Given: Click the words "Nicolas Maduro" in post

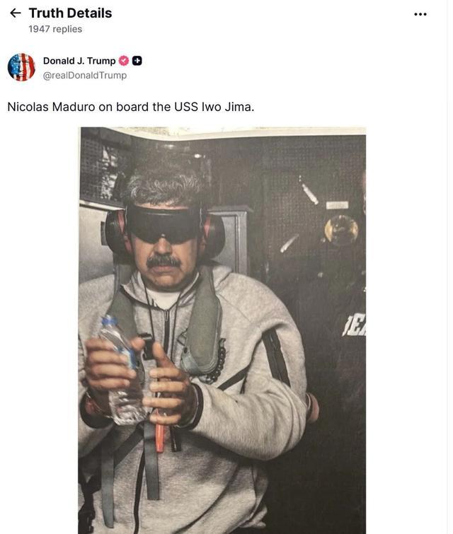Looking at the screenshot, I should (x=51, y=107).
